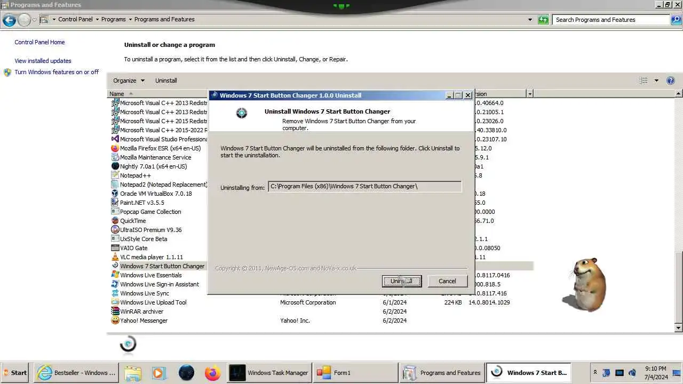Select Mozilla Maintenance Service row
The height and width of the screenshot is (384, 683).
pyautogui.click(x=155, y=157)
